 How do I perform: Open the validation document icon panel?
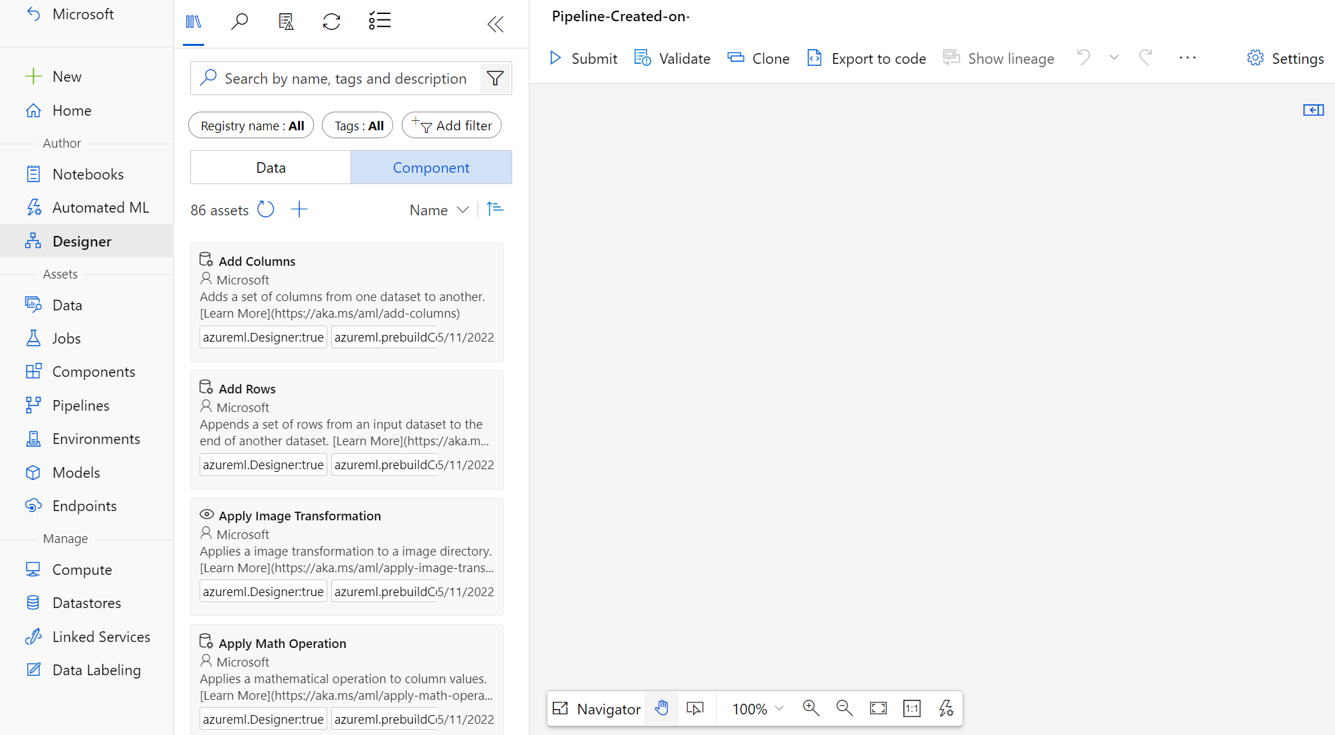point(286,22)
